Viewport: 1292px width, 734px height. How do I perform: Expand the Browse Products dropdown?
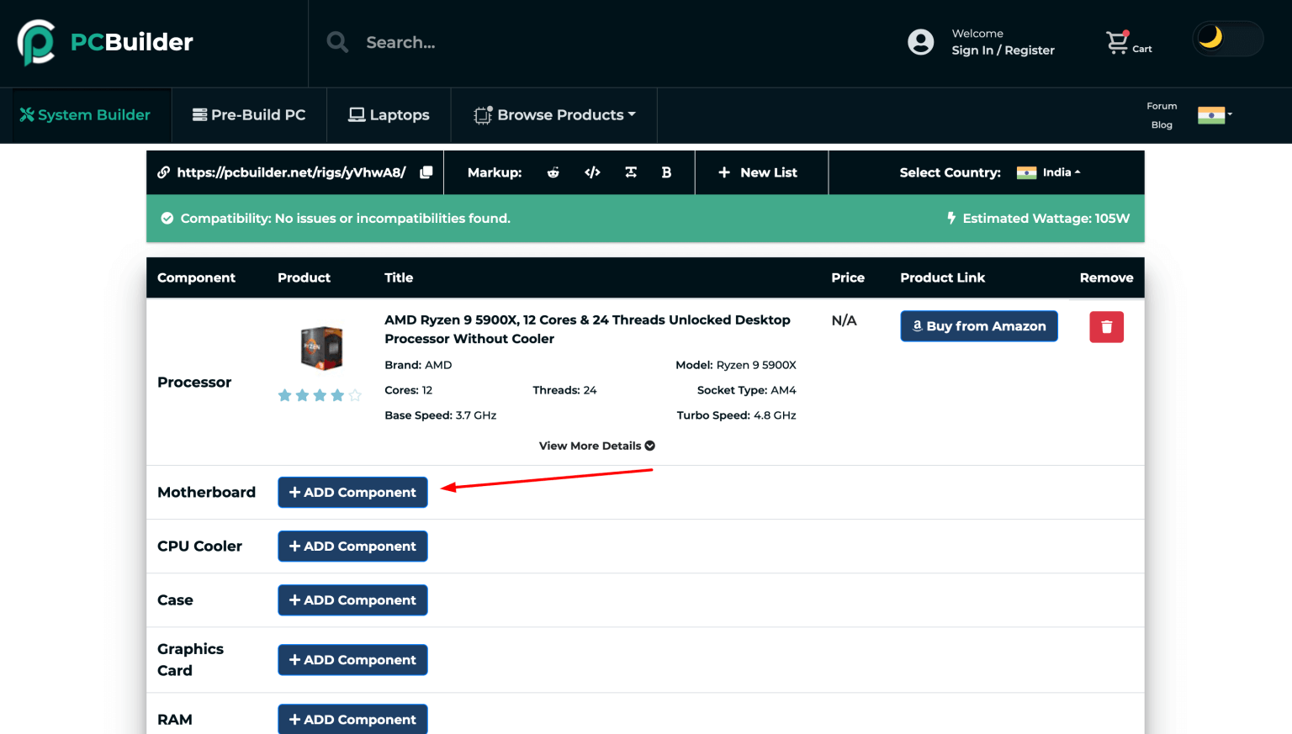pyautogui.click(x=554, y=115)
